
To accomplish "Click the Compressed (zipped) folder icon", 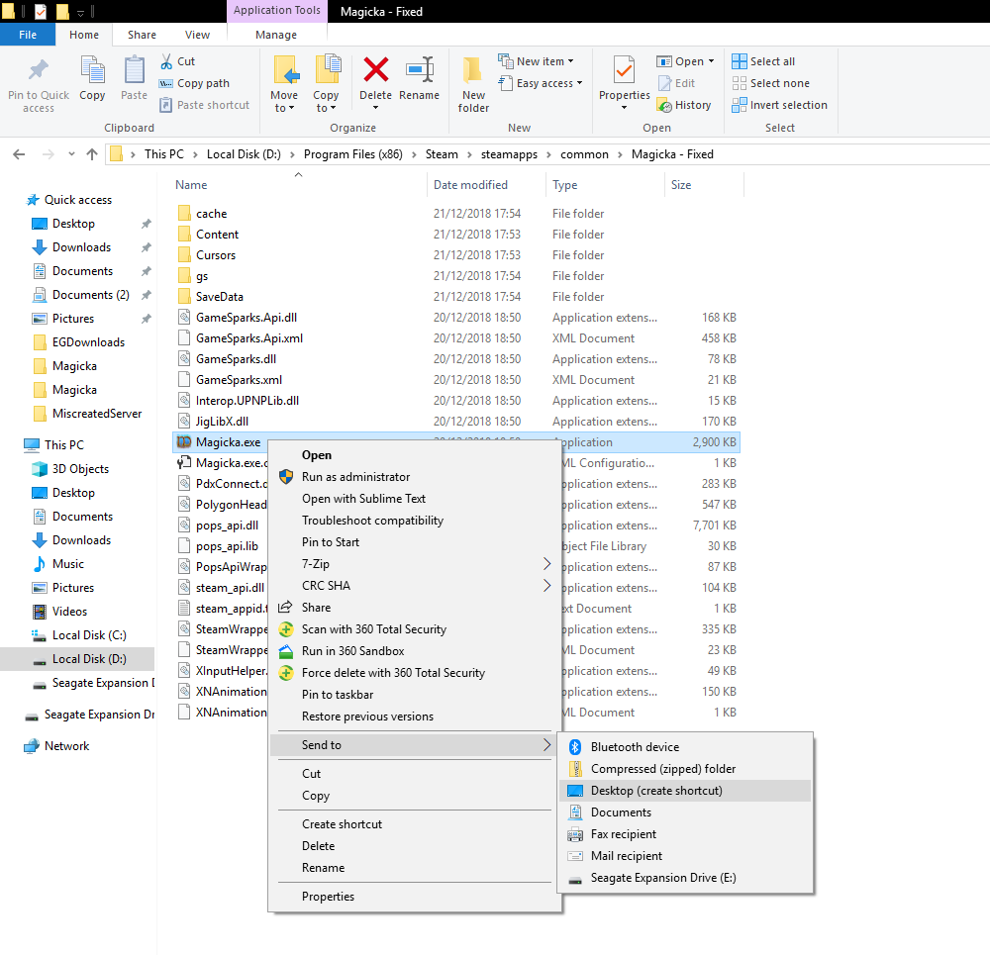I will click(x=575, y=769).
